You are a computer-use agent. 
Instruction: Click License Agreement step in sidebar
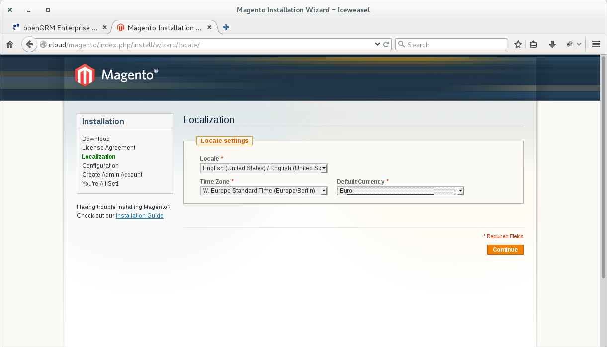[109, 148]
